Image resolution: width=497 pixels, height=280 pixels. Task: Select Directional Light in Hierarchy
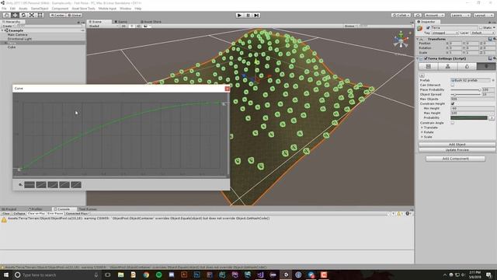pyautogui.click(x=19, y=39)
